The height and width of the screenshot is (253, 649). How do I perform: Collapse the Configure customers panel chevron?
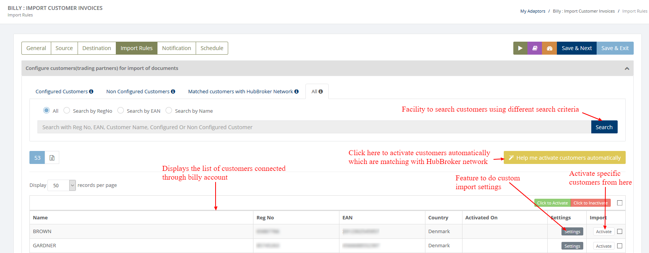pos(627,68)
